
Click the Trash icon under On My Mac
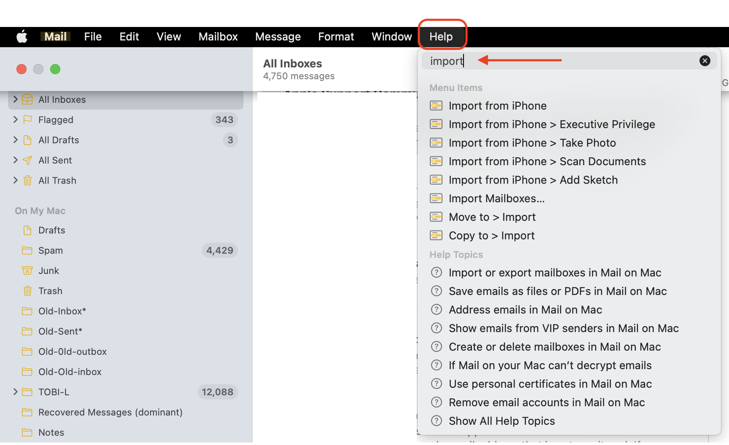point(27,291)
